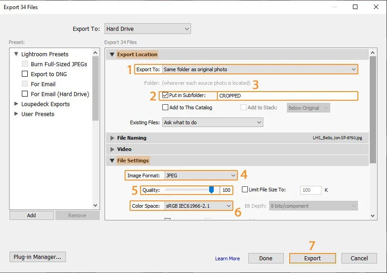This screenshot has width=387, height=273.
Task: Open the top Export To Hard Drive dropdown
Action: point(148,29)
